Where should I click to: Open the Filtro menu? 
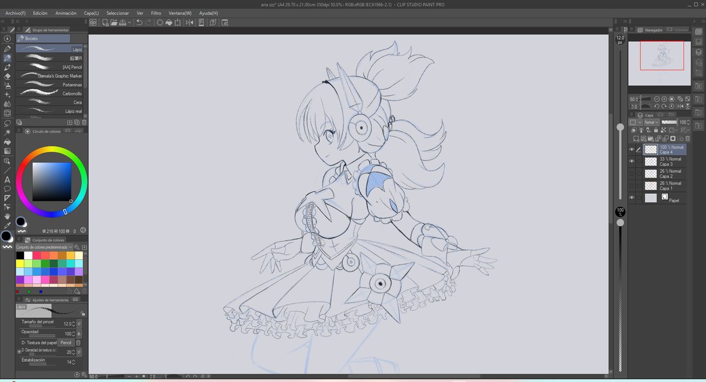[156, 12]
